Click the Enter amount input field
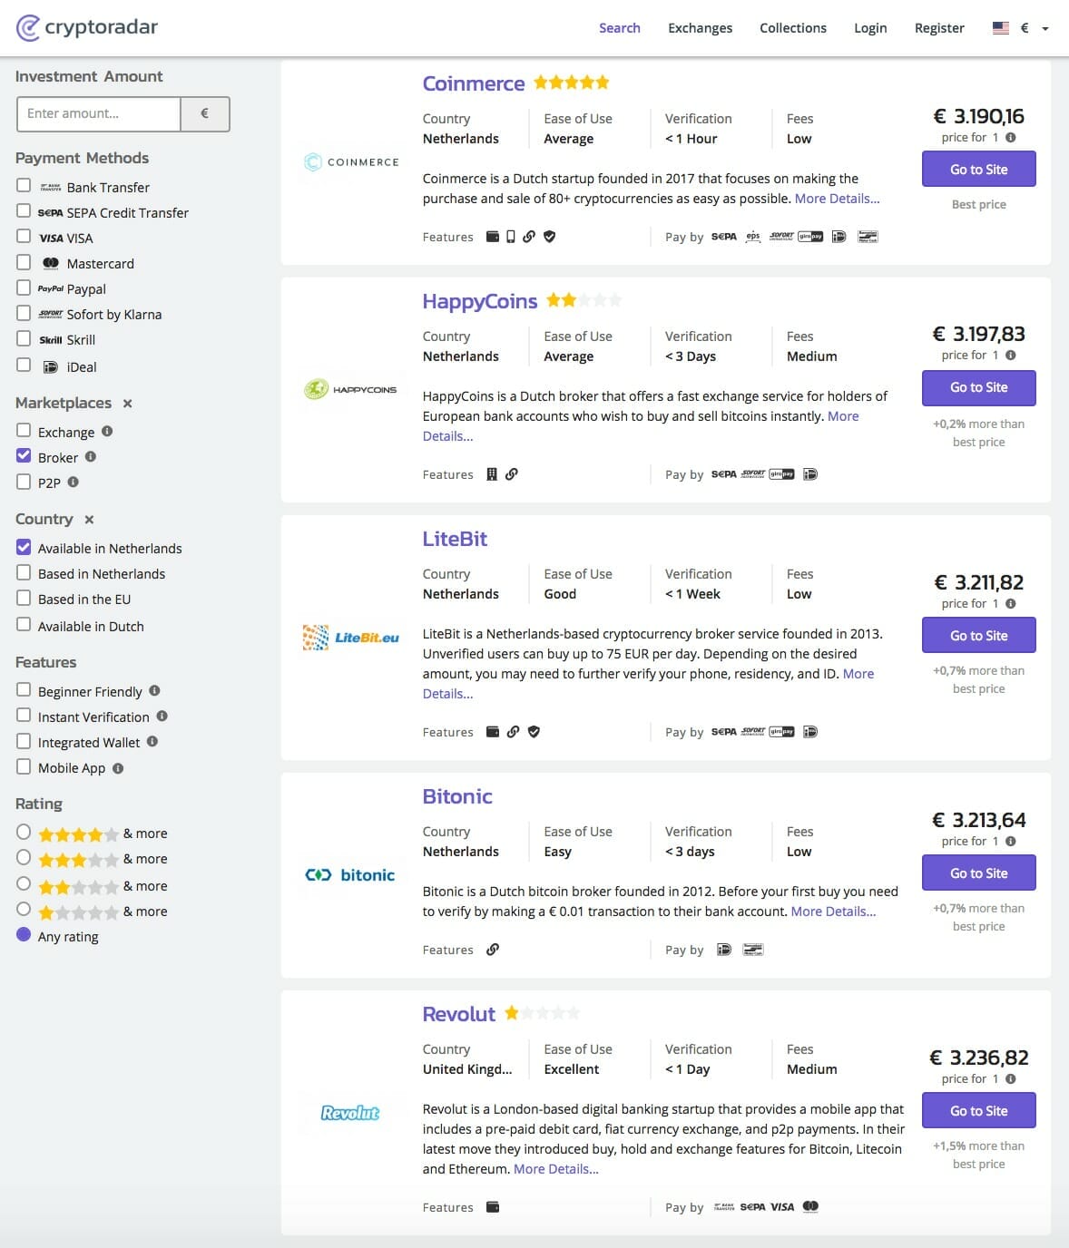Screen dimensions: 1069x1248 coord(99,114)
